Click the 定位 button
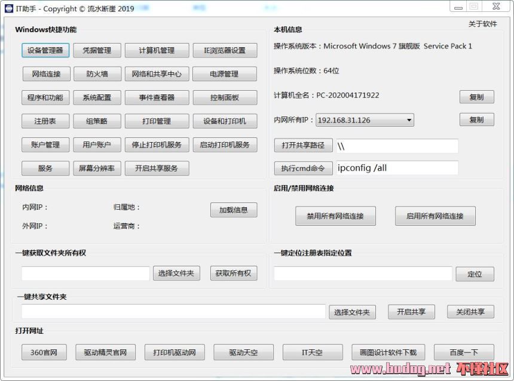514x381 pixels. click(x=475, y=274)
